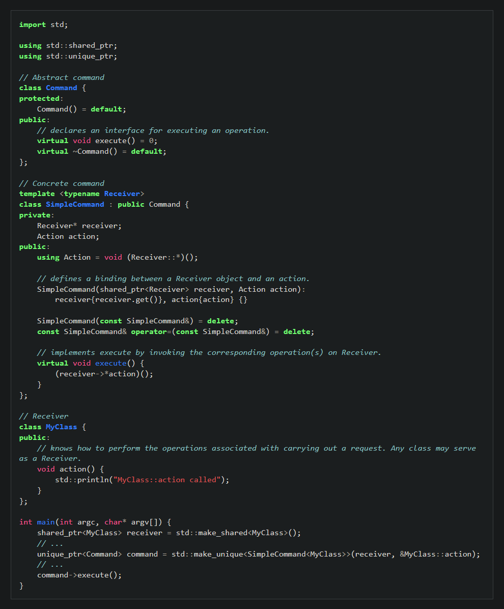Click the '// Concrete command' comment
This screenshot has width=504, height=609.
[x=62, y=183]
